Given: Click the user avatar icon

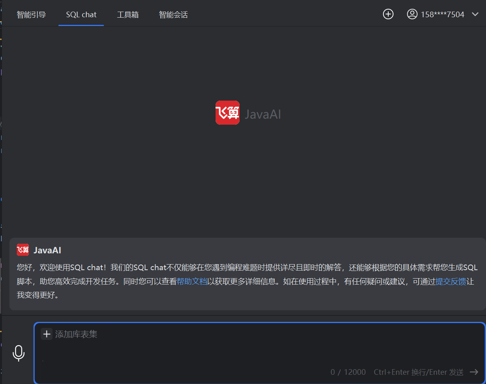Looking at the screenshot, I should [412, 14].
